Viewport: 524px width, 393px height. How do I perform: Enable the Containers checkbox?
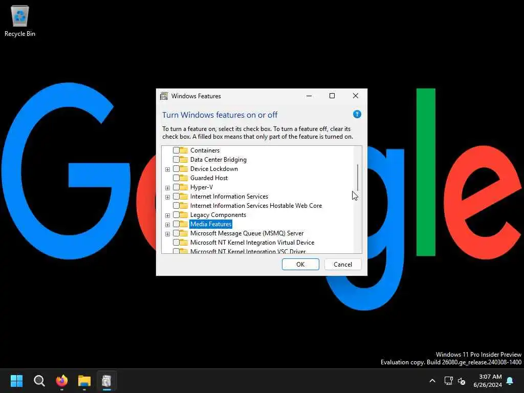coord(176,150)
